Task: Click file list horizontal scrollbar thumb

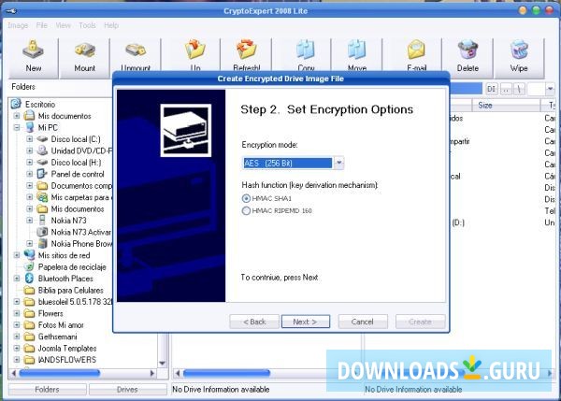Action: click(x=226, y=374)
